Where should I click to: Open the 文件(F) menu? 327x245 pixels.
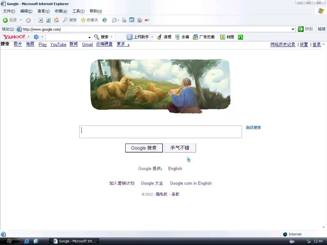(9, 11)
